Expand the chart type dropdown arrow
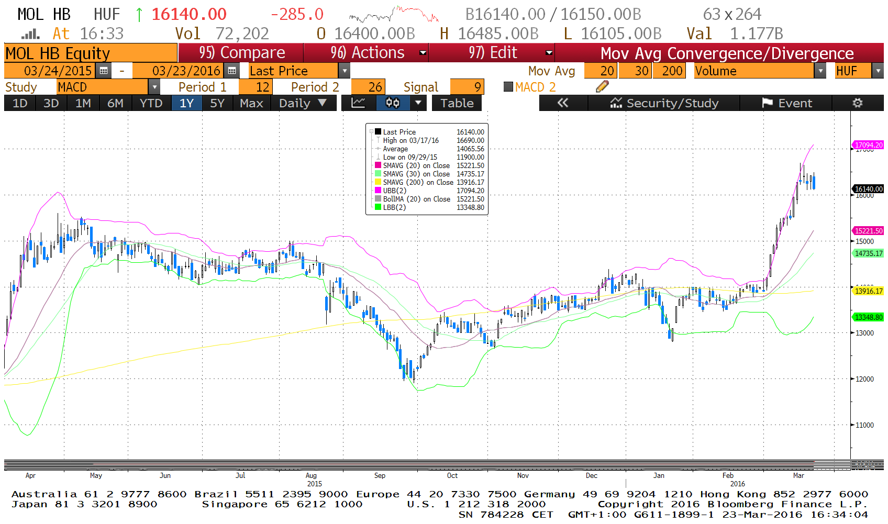 point(418,103)
